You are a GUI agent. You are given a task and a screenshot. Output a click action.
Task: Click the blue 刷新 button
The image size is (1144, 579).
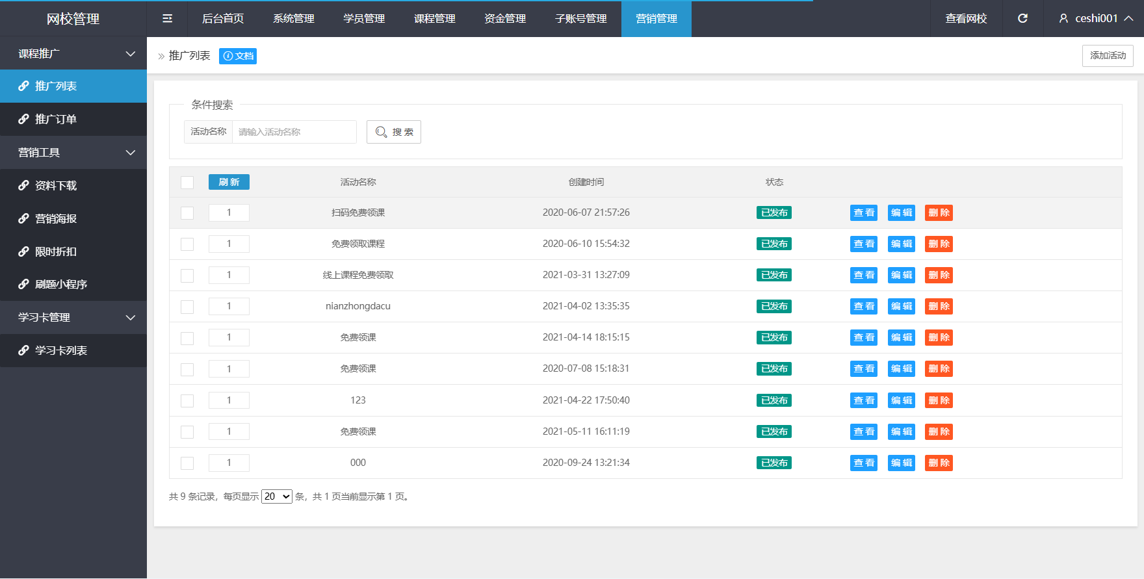(x=229, y=182)
